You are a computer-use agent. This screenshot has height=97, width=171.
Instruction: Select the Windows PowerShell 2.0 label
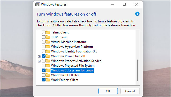coord(68,56)
